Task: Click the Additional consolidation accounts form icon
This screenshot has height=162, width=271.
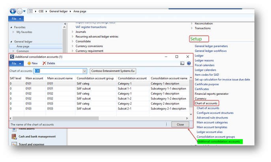Action: [12, 57]
